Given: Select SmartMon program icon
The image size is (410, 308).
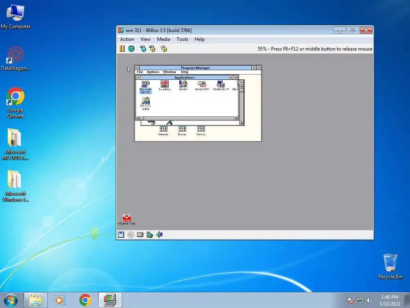Looking at the screenshot, I should tap(165, 86).
